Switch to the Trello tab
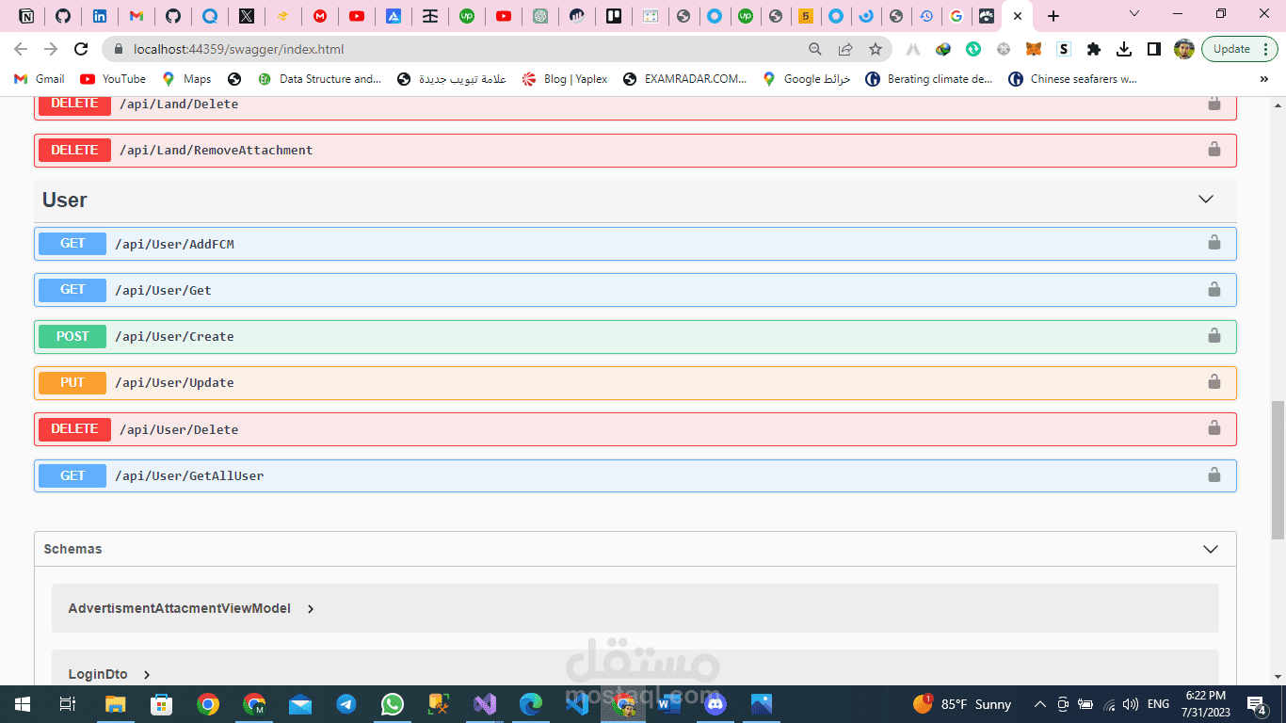The width and height of the screenshot is (1286, 723). [x=614, y=16]
